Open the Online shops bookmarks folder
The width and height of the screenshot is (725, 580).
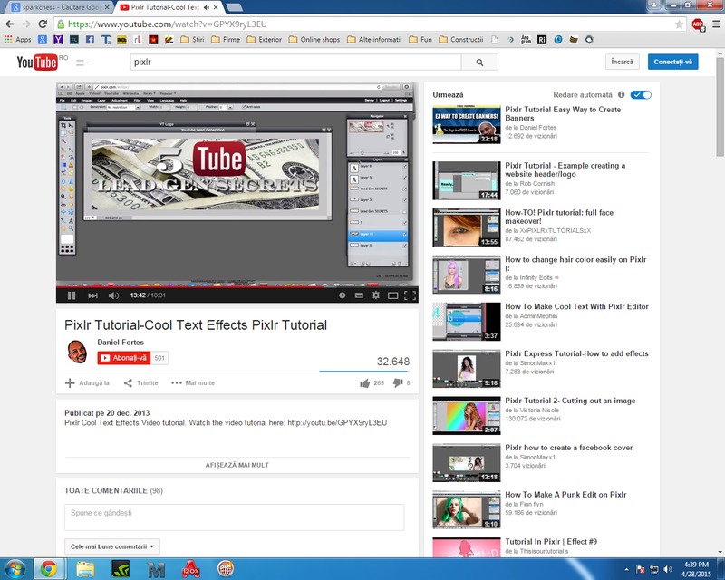click(314, 40)
